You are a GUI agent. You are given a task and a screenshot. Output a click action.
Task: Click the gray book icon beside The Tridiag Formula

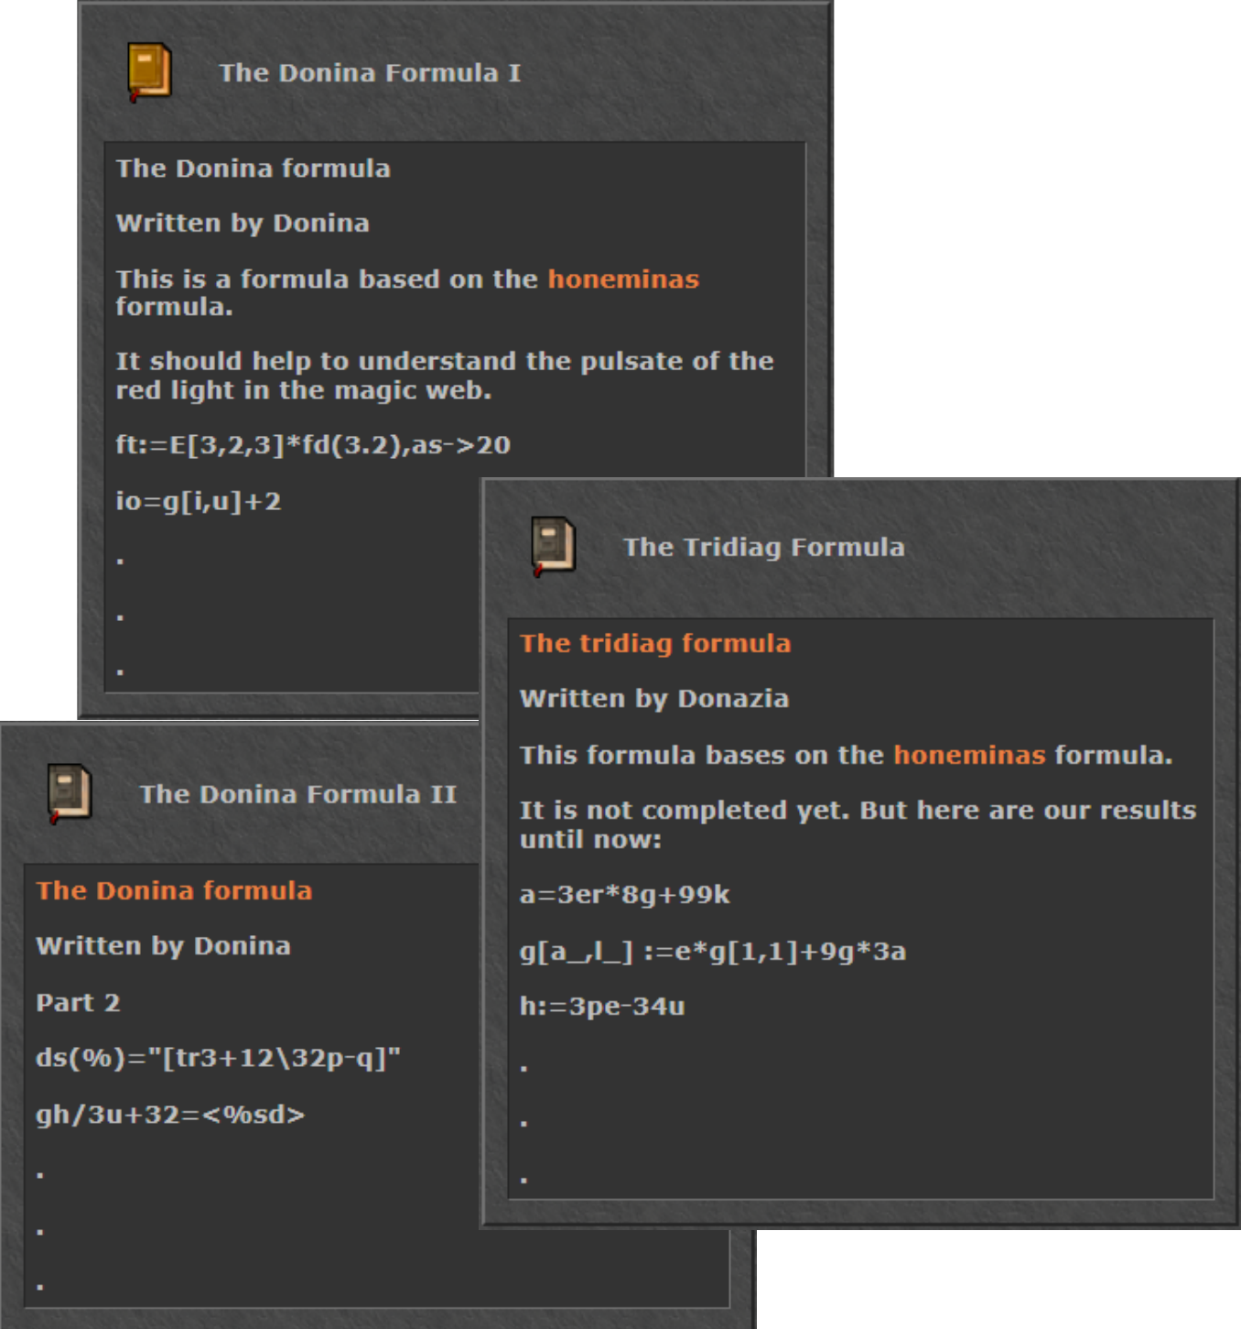click(554, 547)
